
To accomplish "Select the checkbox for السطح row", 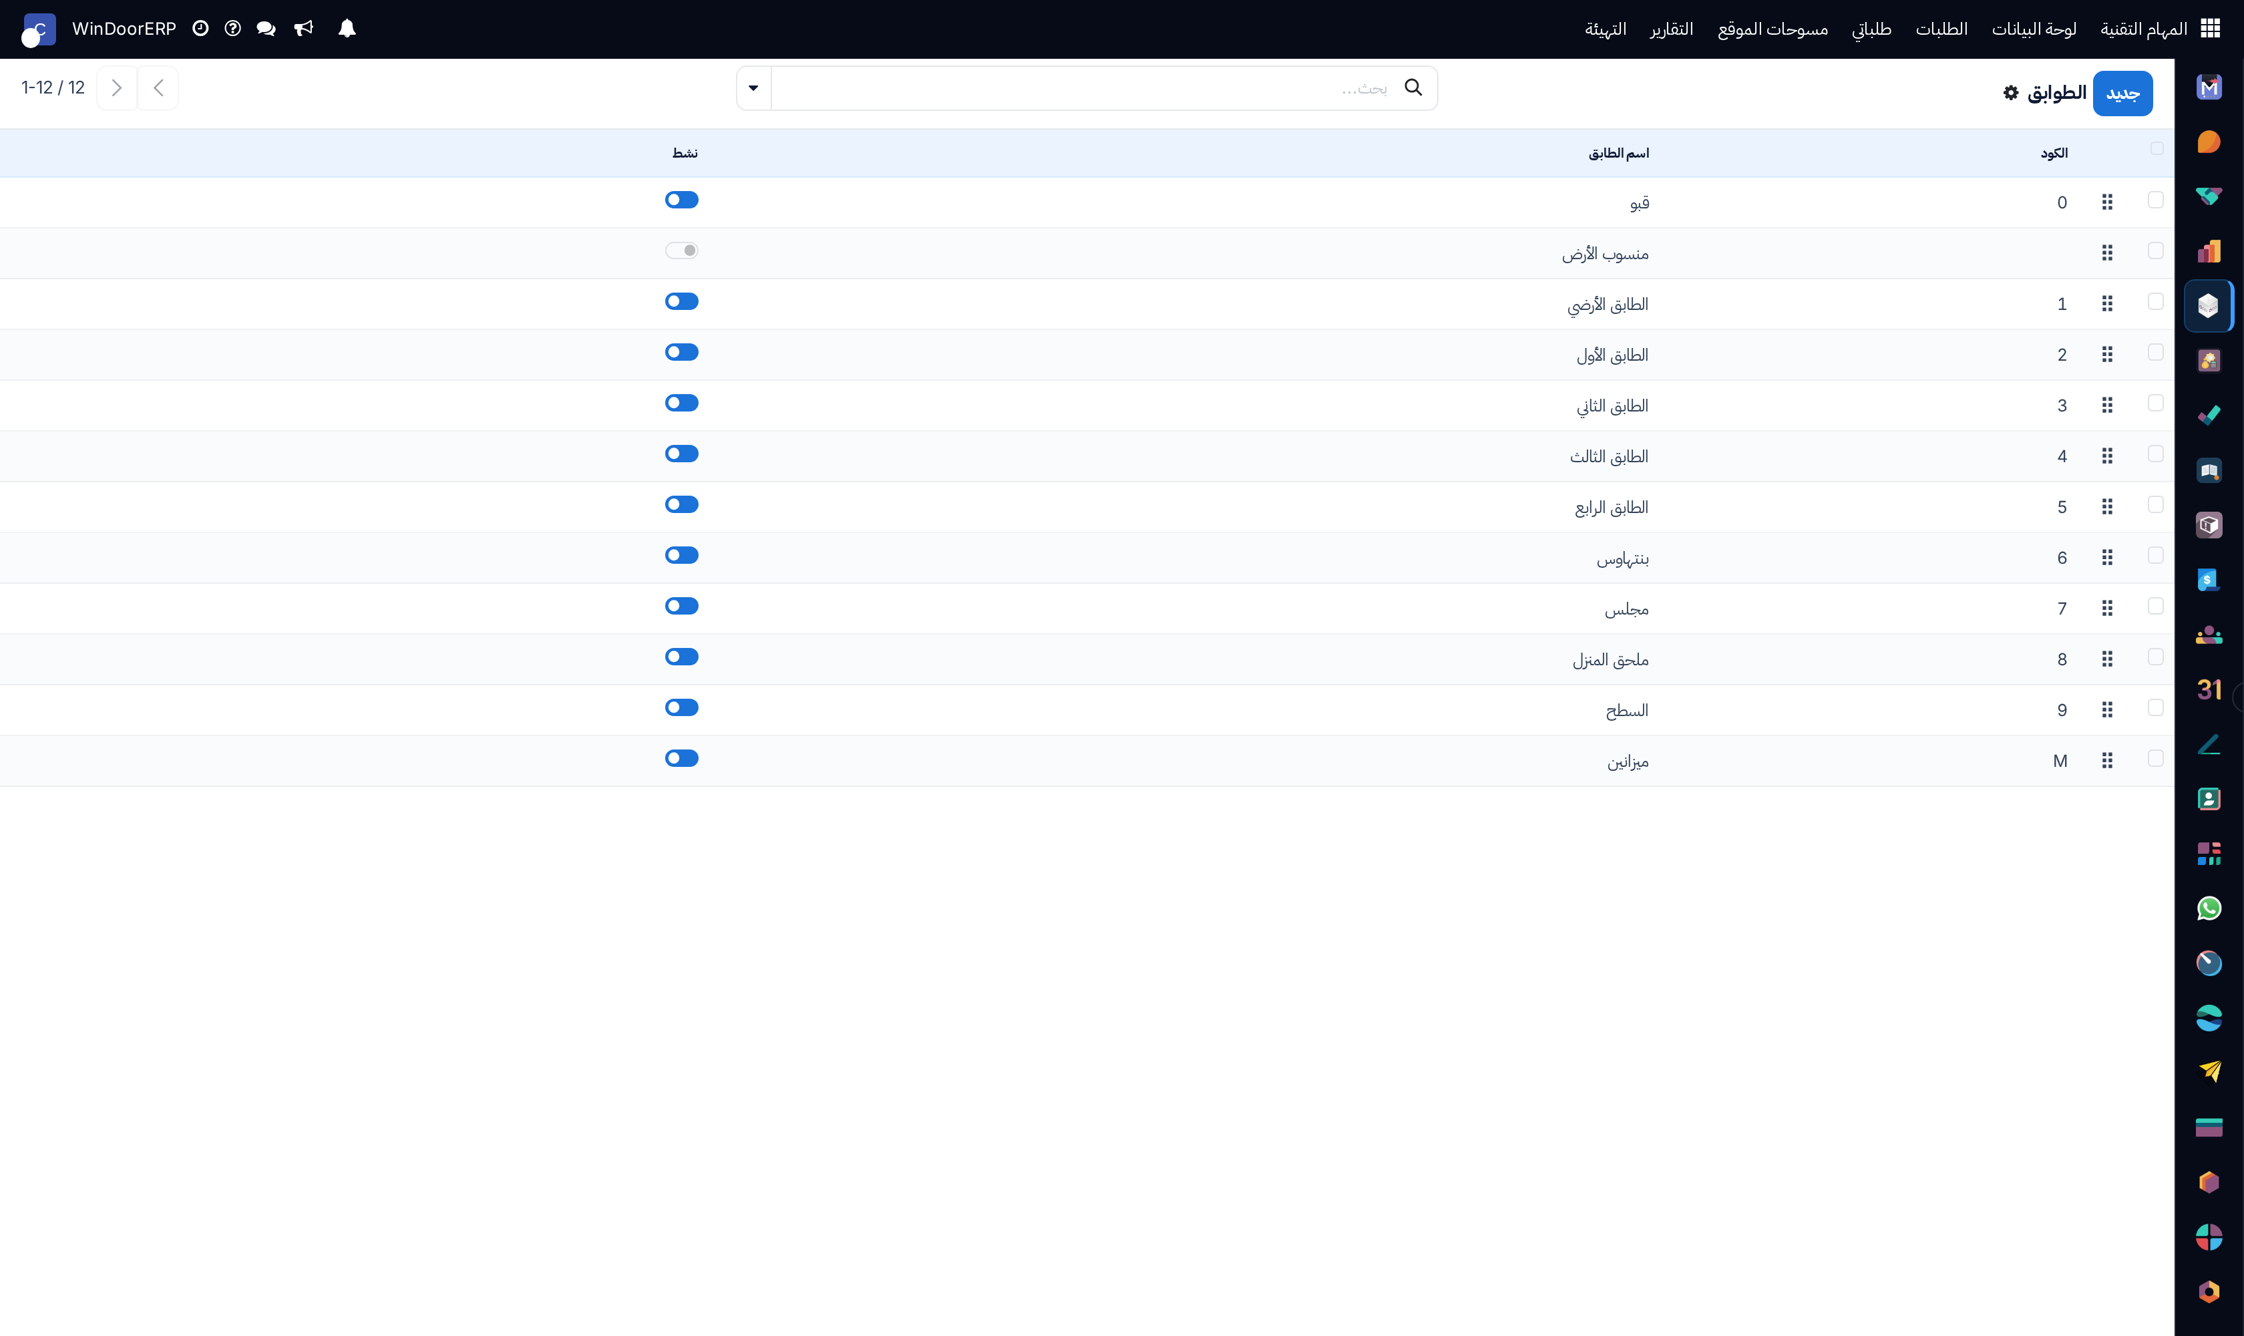I will (x=2155, y=707).
